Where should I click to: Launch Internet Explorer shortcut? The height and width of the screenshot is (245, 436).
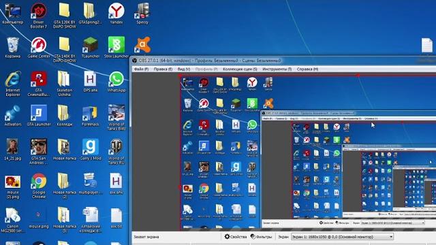click(x=13, y=84)
